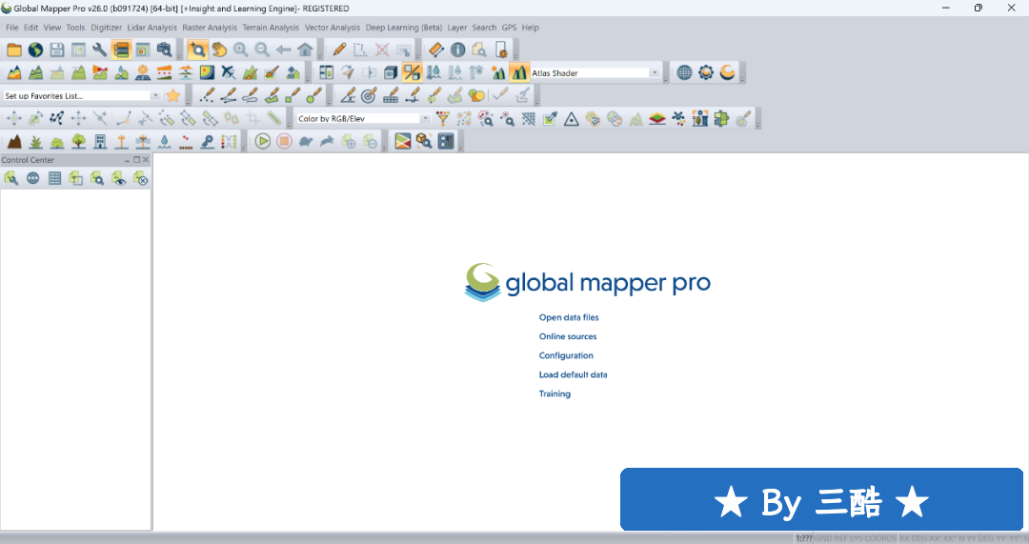Click the colored flag map icon
Viewport: 1029px width, 544px height.
tap(402, 141)
